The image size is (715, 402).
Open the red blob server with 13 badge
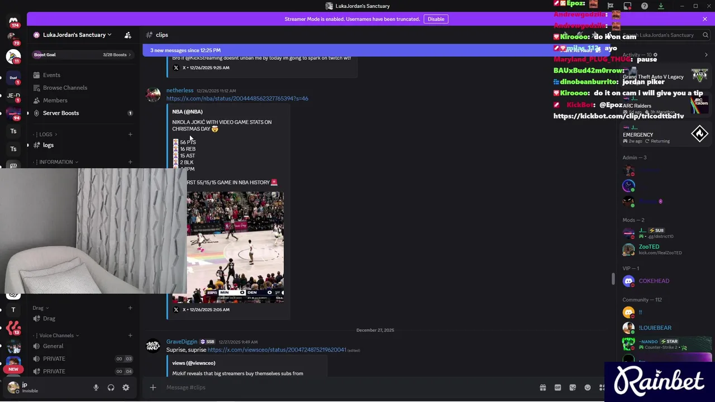(13, 328)
